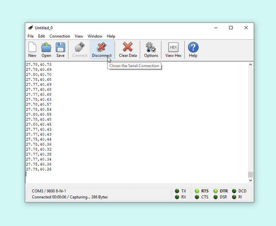
Task: Open the Edit menu dropdown
Action: click(x=42, y=36)
